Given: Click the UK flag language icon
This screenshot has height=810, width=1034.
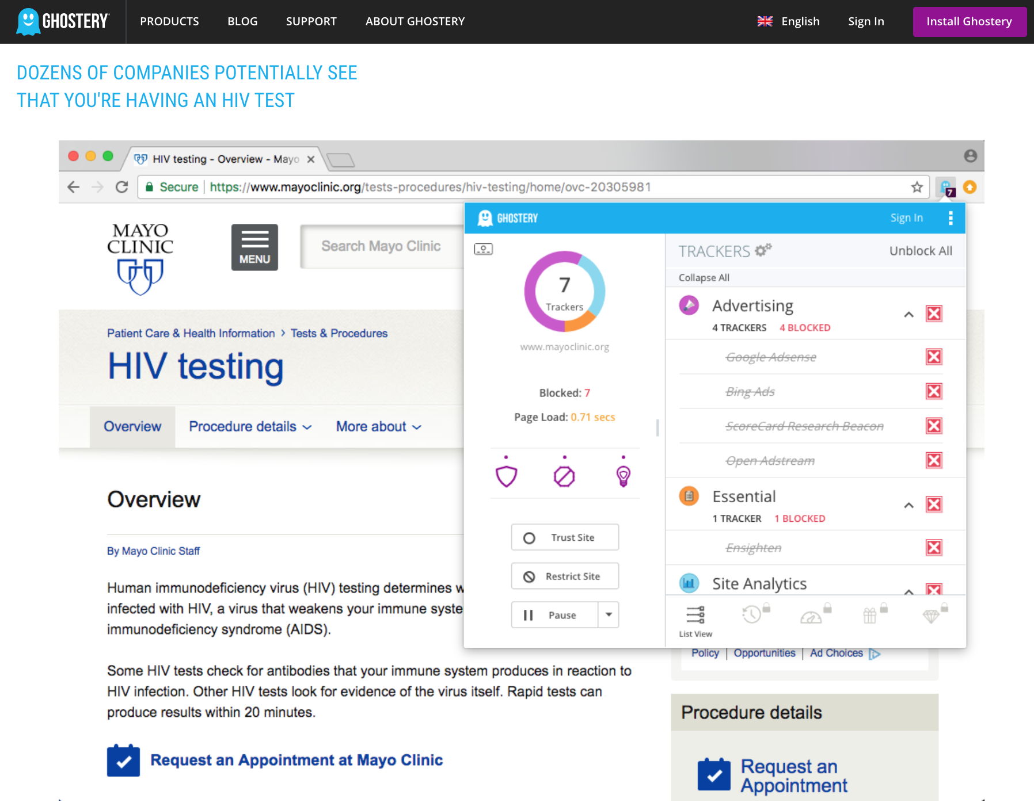Looking at the screenshot, I should [x=765, y=21].
